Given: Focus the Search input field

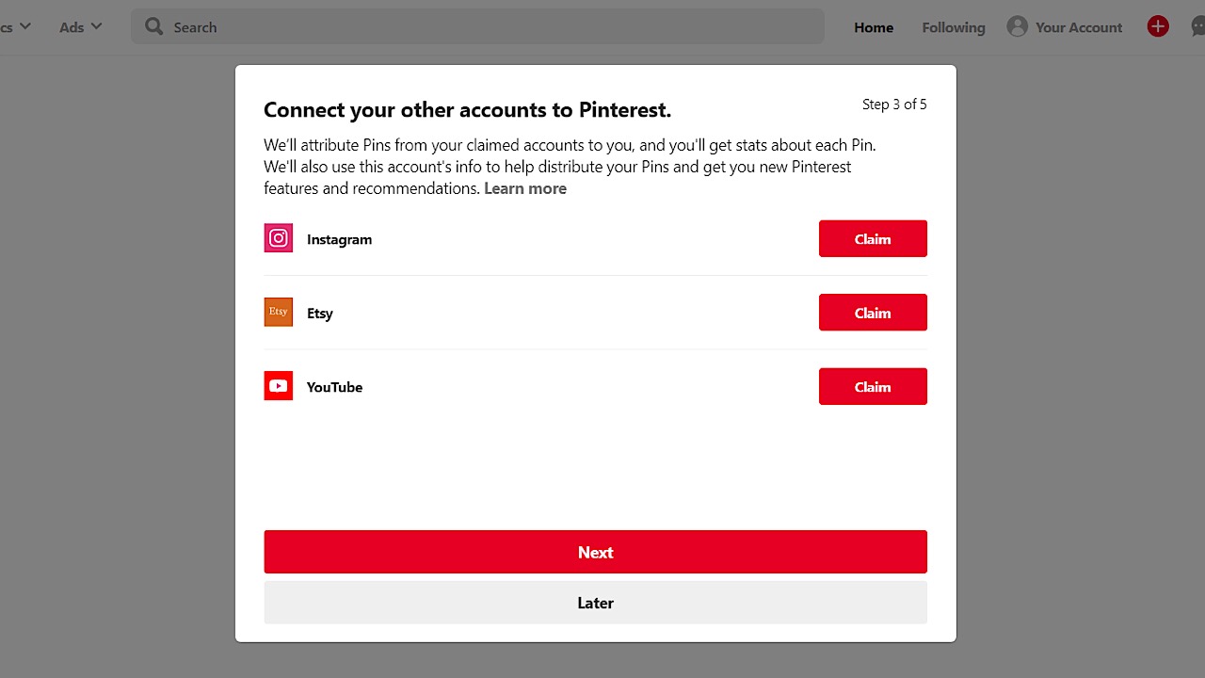Looking at the screenshot, I should 490,27.
